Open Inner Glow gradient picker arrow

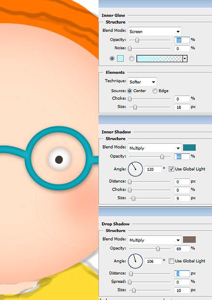185,59
